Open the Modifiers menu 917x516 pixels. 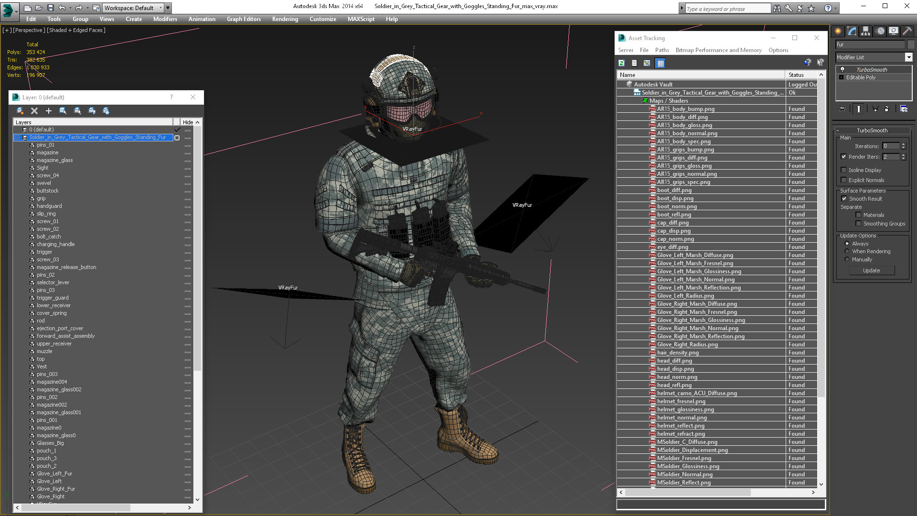click(x=165, y=19)
